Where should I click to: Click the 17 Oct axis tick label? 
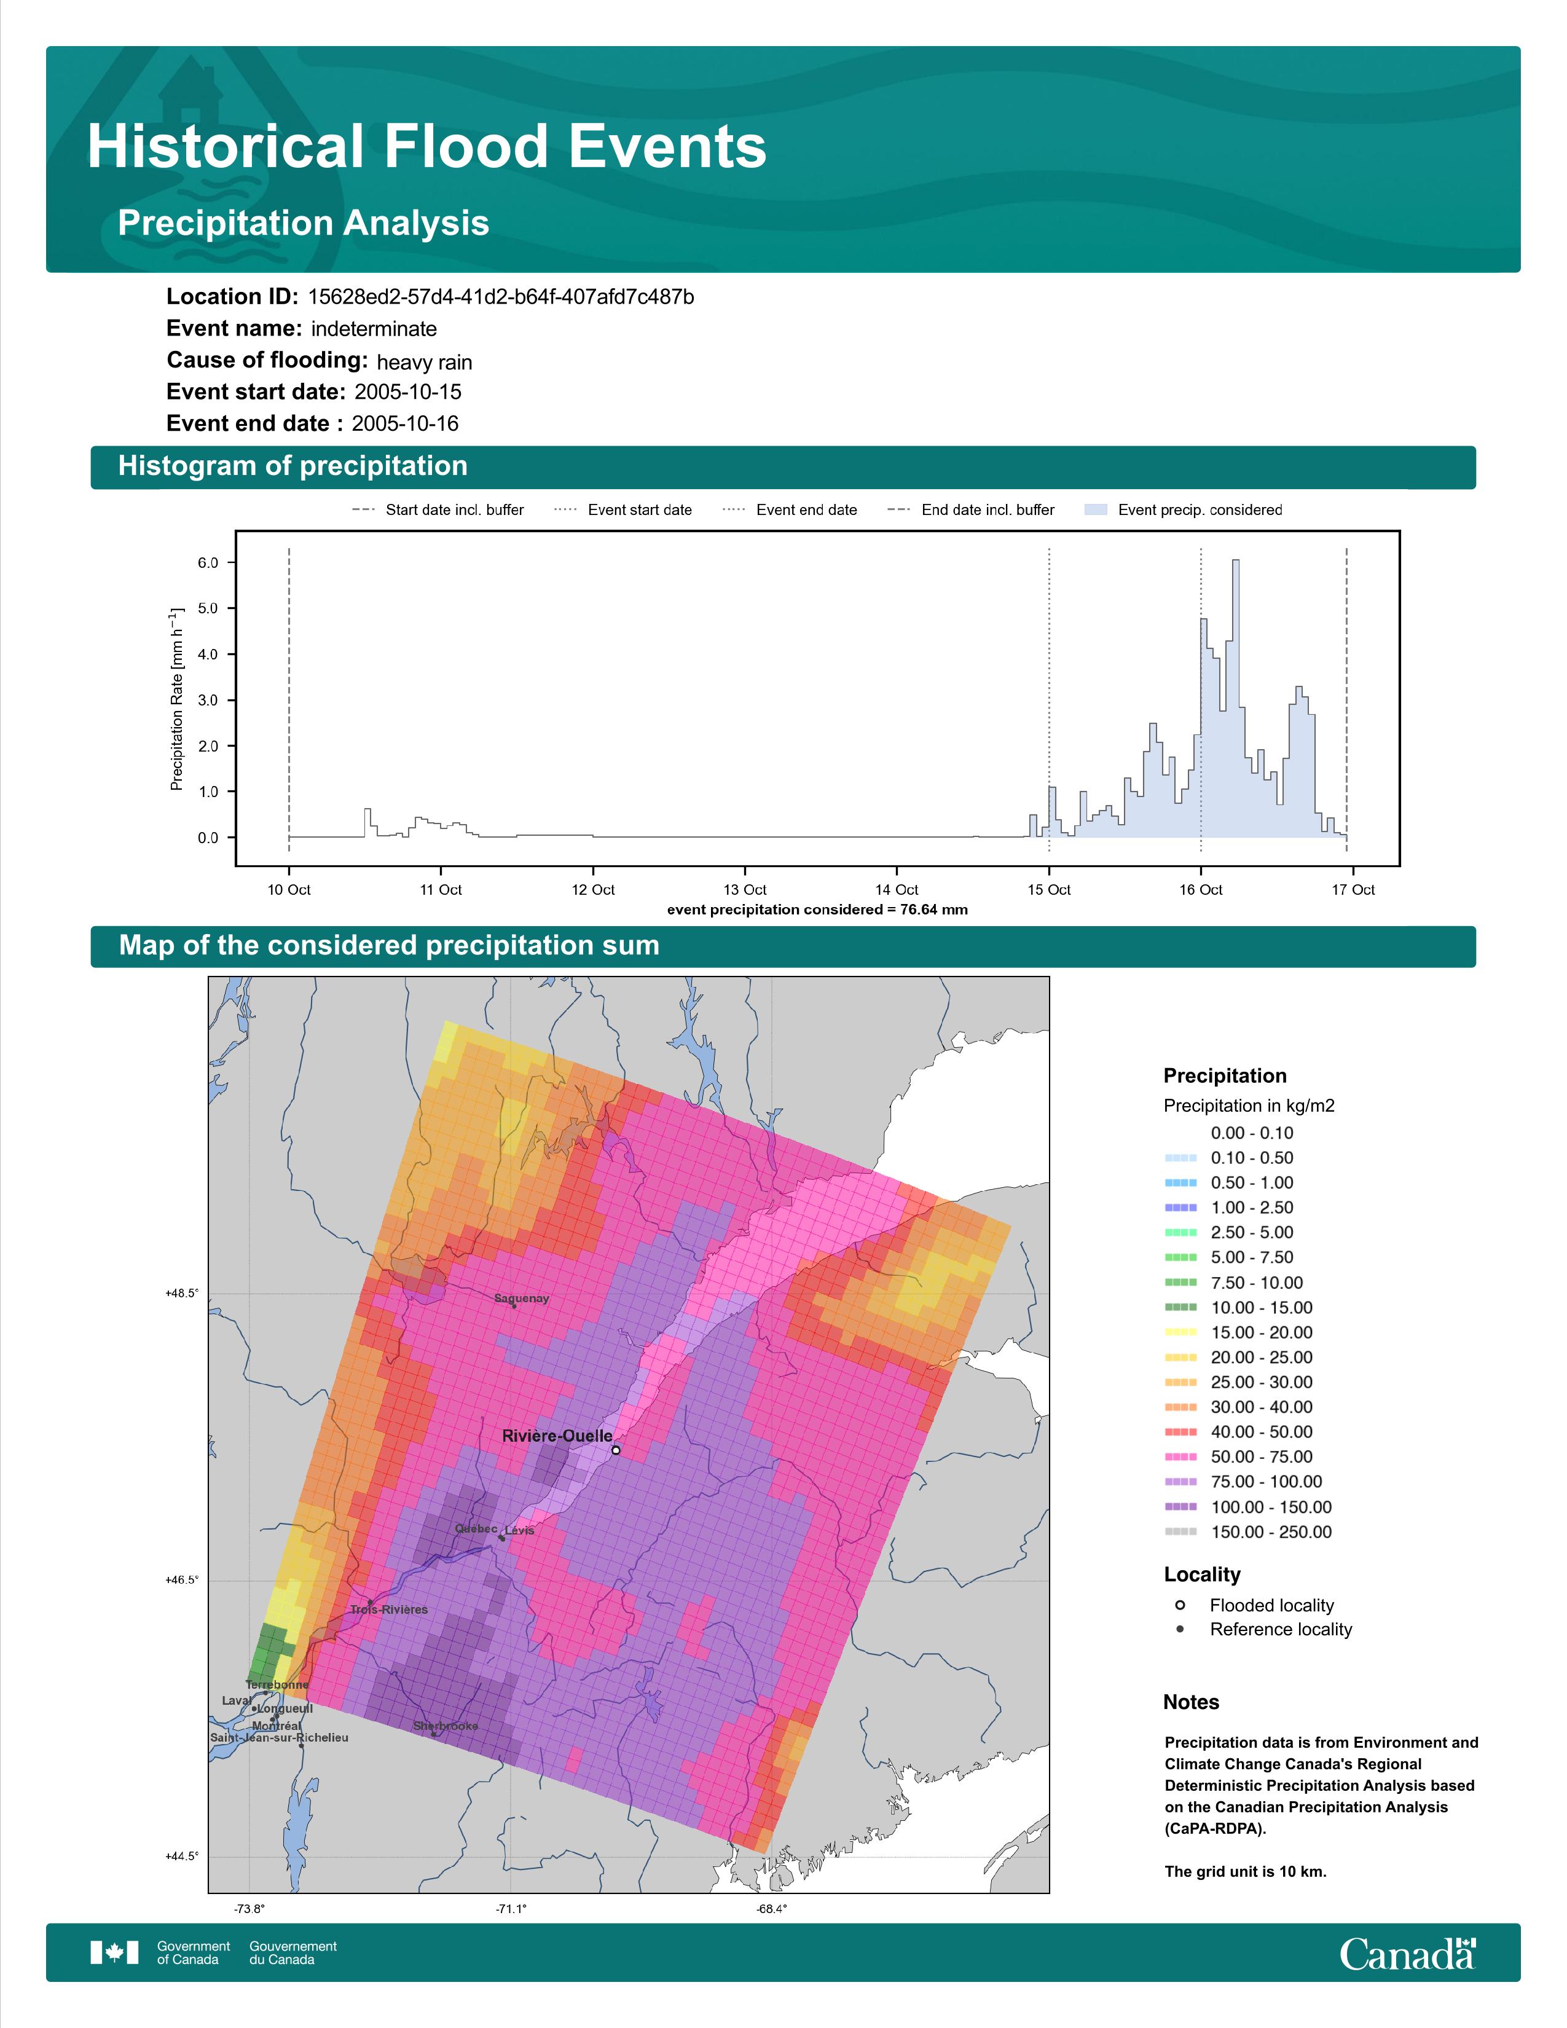coord(1354,890)
